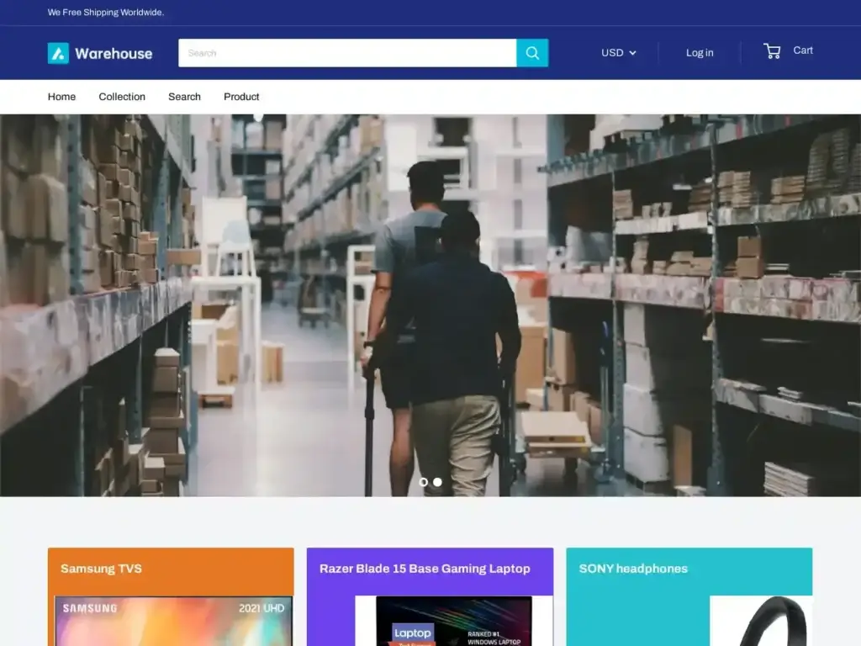This screenshot has height=646, width=861.
Task: Select the first carousel dot
Action: (x=425, y=482)
